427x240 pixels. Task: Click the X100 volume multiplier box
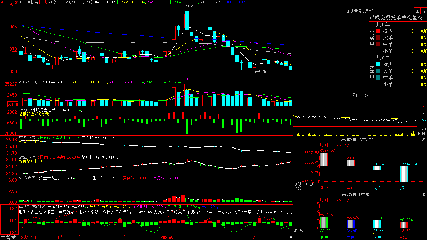[13, 104]
